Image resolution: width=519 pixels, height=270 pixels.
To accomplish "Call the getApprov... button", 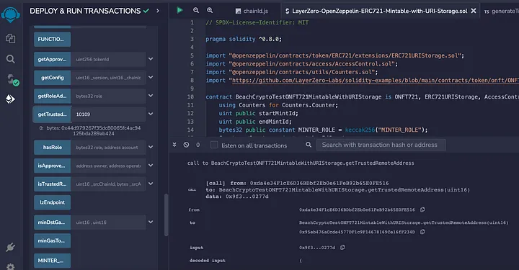I will [52, 59].
